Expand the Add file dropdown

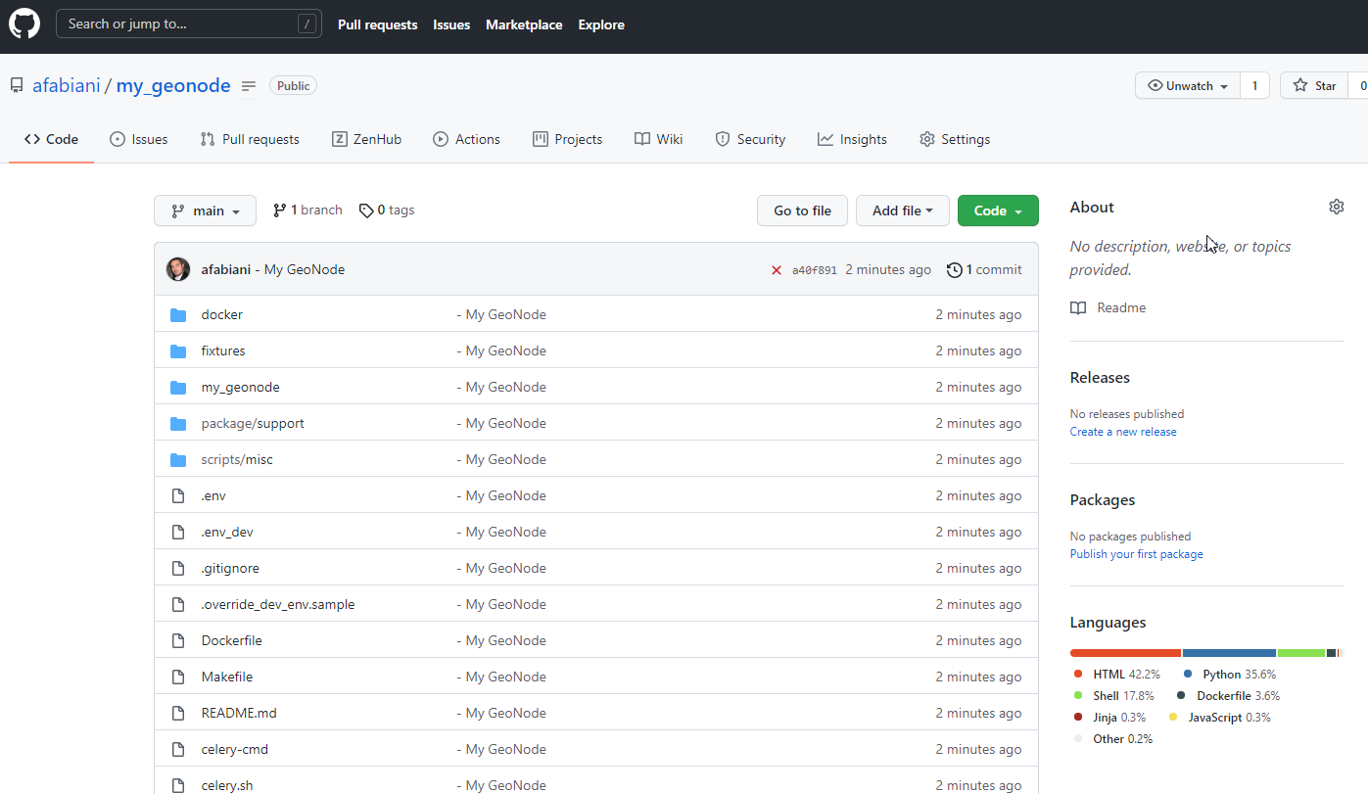903,210
